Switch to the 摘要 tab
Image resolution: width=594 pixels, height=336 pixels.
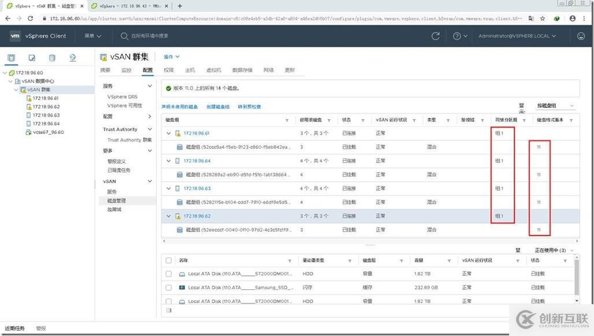(105, 70)
